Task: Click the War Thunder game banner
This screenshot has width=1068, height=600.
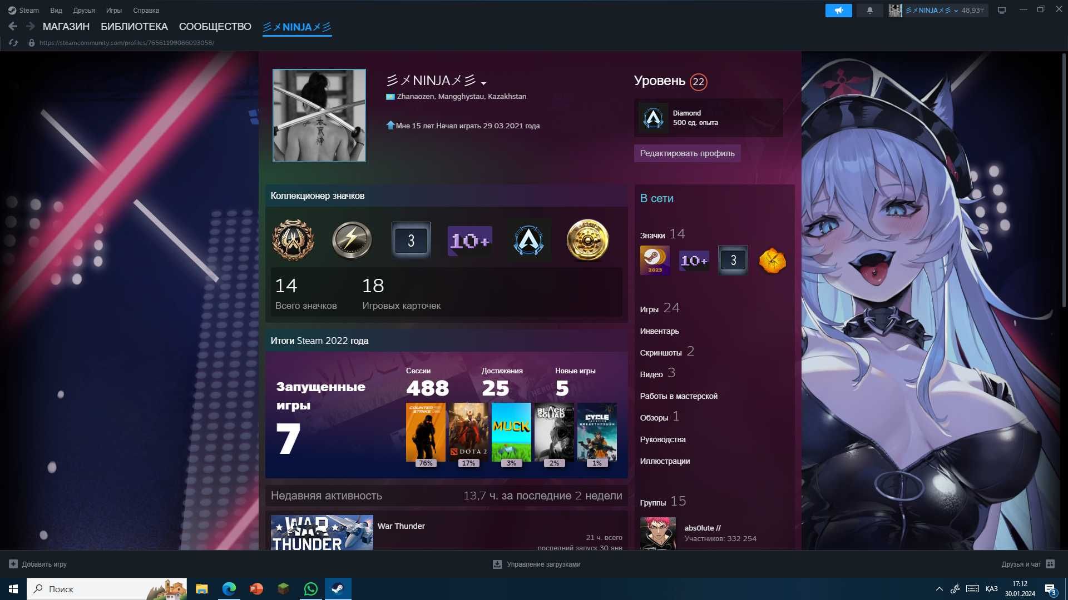Action: [x=322, y=533]
